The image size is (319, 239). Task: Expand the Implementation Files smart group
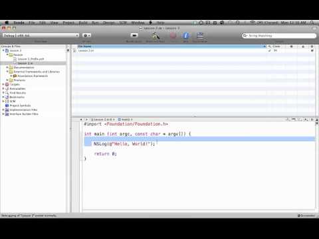click(x=3, y=110)
